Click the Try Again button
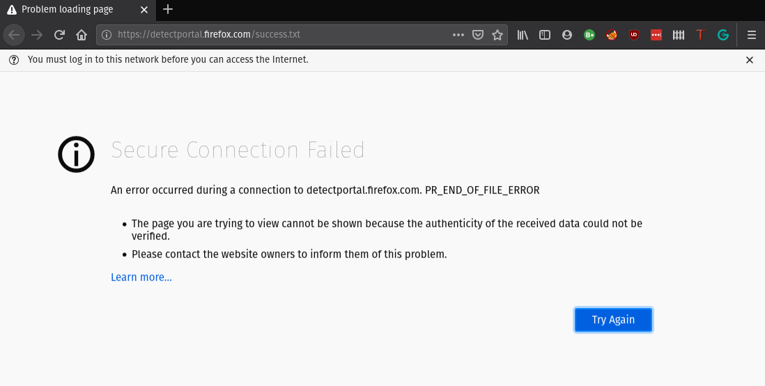Screen dimensions: 765x386 613,320
